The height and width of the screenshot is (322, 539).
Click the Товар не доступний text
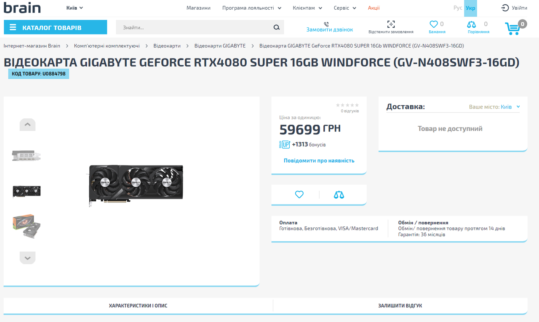[450, 129]
